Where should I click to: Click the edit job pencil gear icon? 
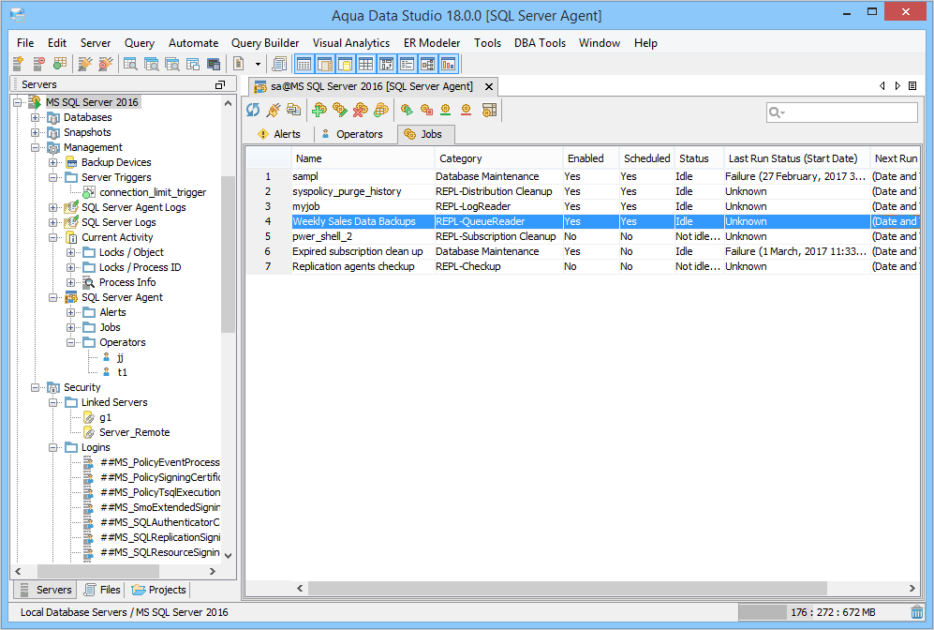coord(339,110)
